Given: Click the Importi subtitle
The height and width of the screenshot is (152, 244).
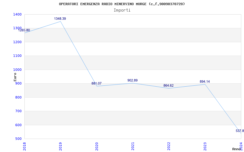Looking at the screenshot, I should (x=122, y=10).
